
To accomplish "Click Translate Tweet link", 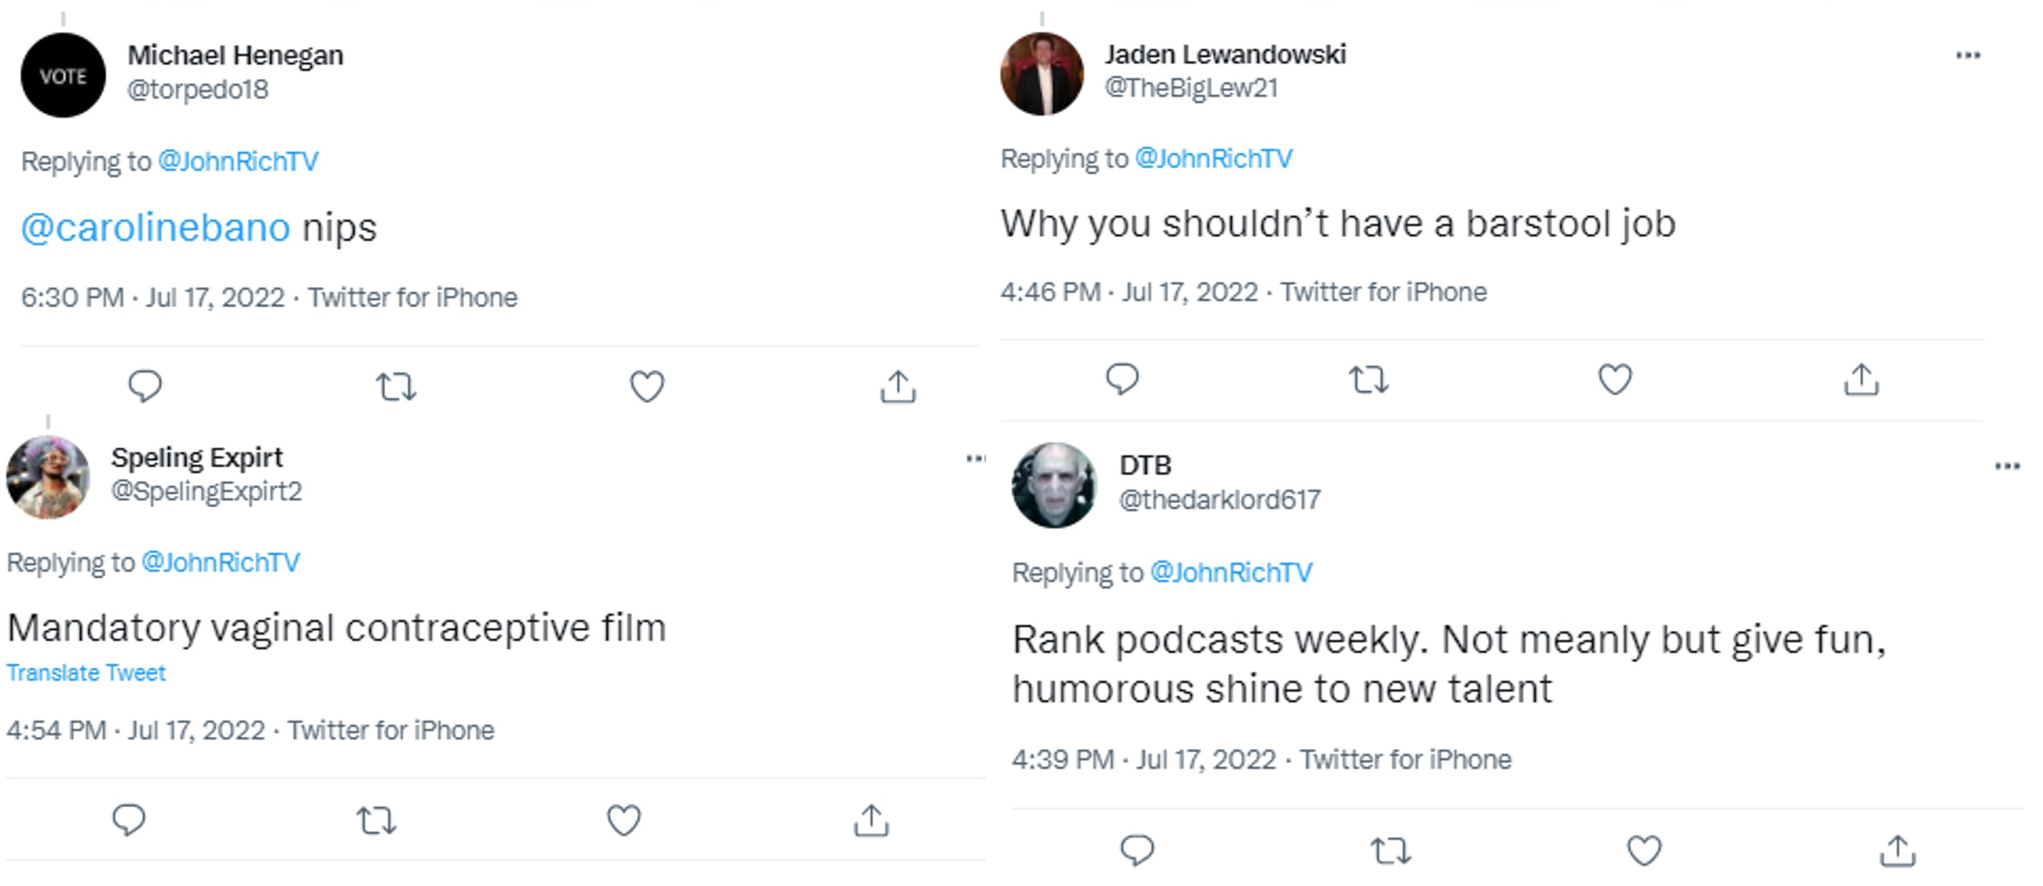I will point(87,673).
